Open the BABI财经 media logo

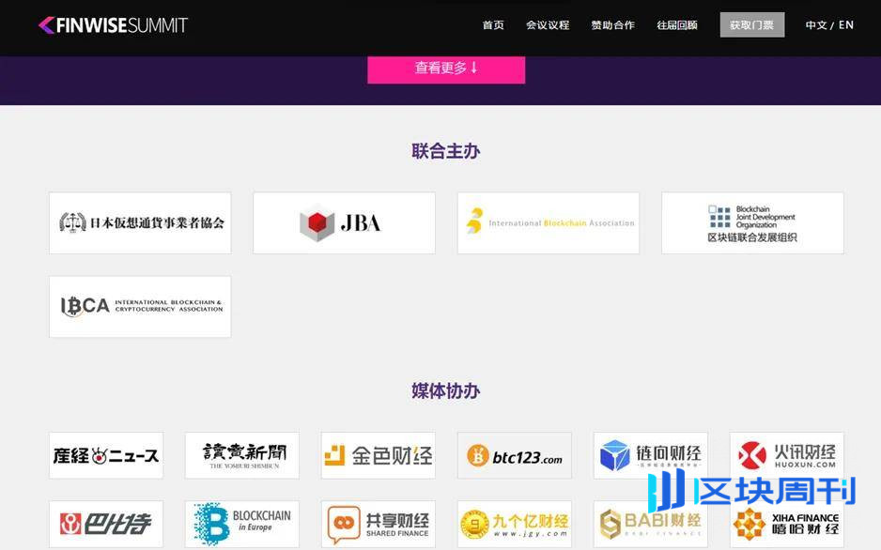[x=651, y=524]
